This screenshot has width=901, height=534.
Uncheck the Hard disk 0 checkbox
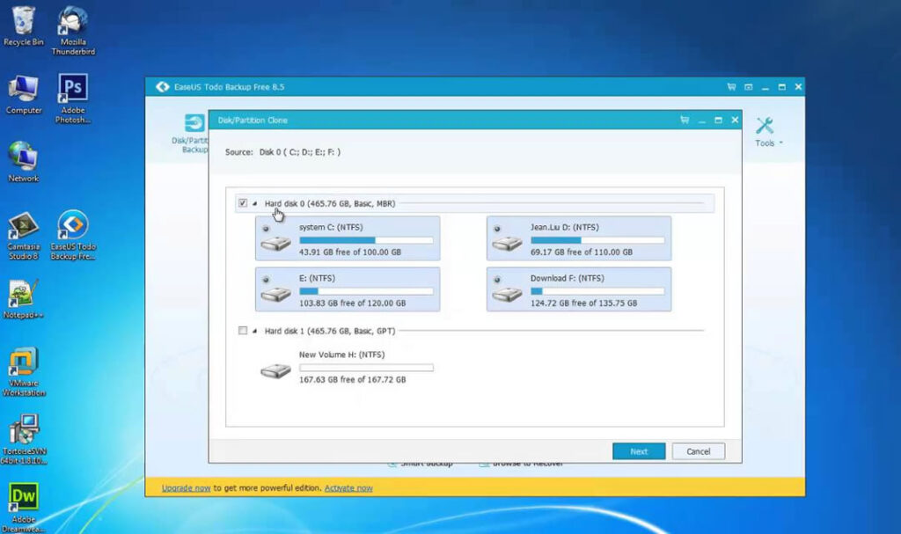point(243,203)
